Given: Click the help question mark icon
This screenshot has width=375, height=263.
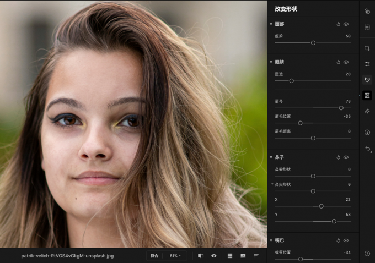Looking at the screenshot, I should (367, 254).
